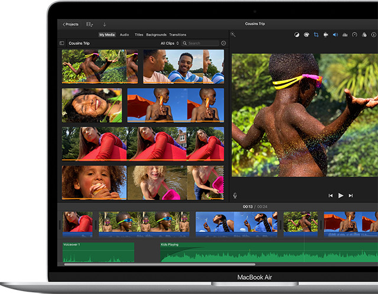The image size is (378, 294).
Task: Select timeline clip of girl blowing bubbles
Action: (x=236, y=224)
